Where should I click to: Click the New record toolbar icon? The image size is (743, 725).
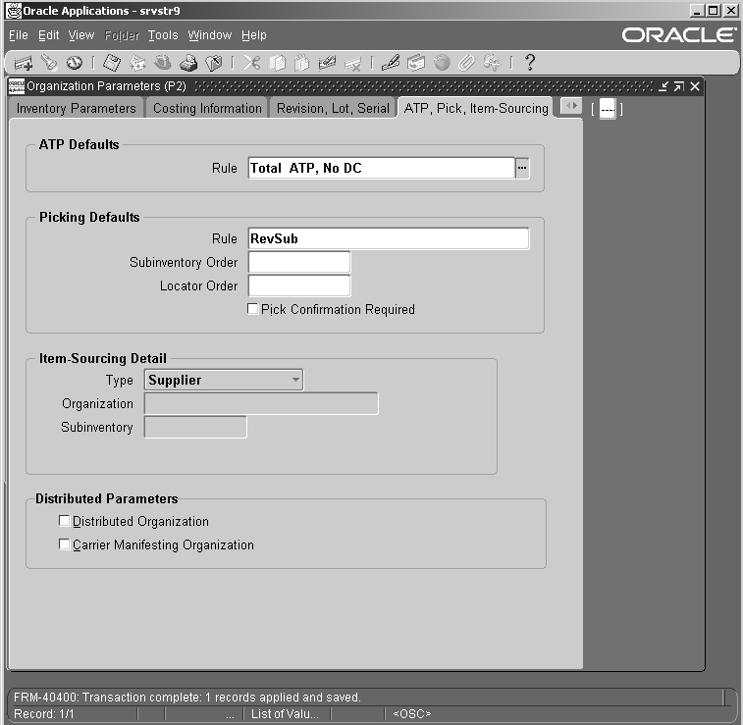(24, 63)
